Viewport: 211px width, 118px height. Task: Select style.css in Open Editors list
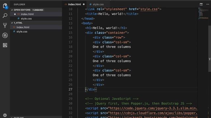(36, 19)
